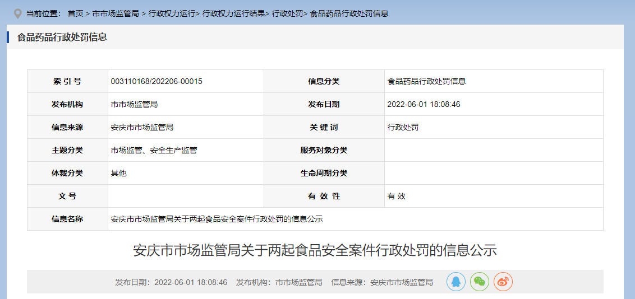Click the 发布日期 label cell in the table

[324, 104]
